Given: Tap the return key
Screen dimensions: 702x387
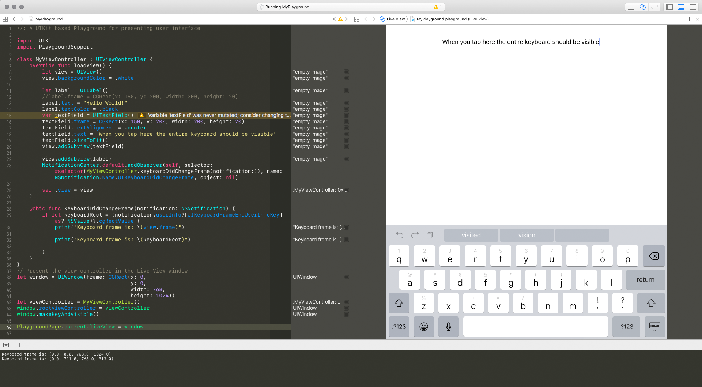Looking at the screenshot, I should click(x=645, y=280).
